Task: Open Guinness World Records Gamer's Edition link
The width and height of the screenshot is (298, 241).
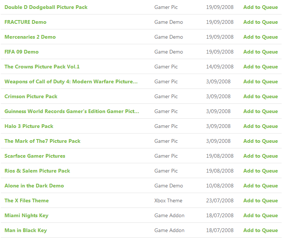Action: [72, 111]
